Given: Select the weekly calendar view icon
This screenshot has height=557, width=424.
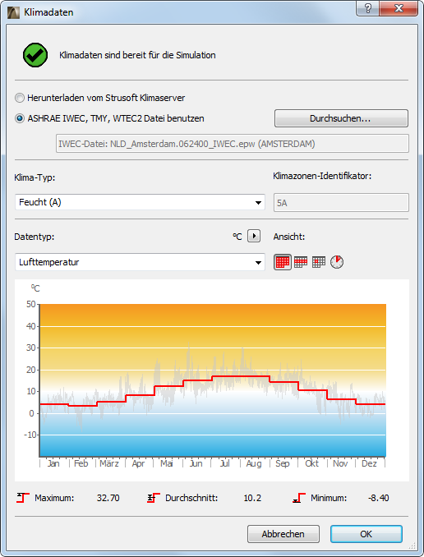Looking at the screenshot, I should click(301, 262).
